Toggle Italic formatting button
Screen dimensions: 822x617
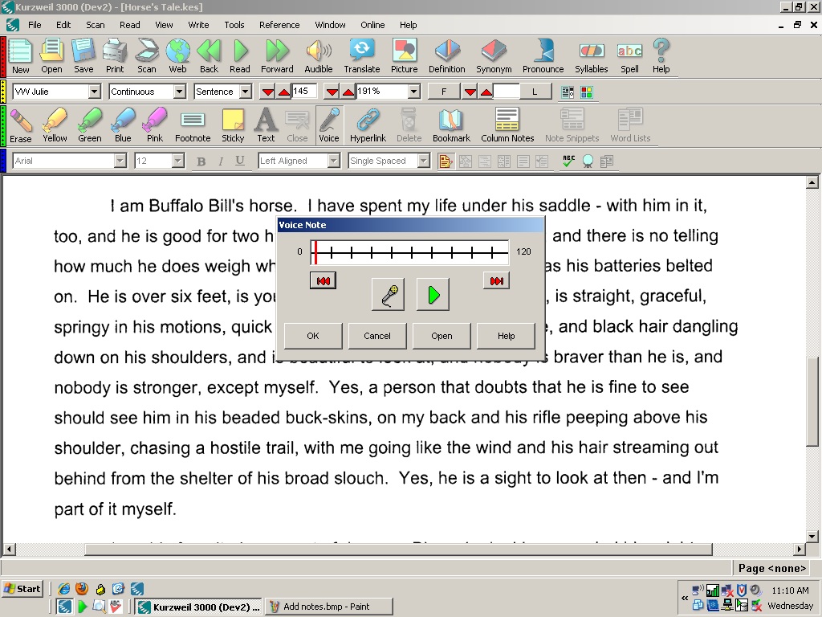click(x=221, y=161)
